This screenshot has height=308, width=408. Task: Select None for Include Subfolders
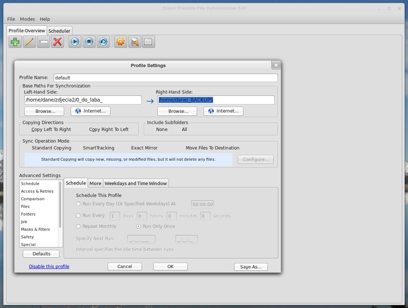coord(162,129)
